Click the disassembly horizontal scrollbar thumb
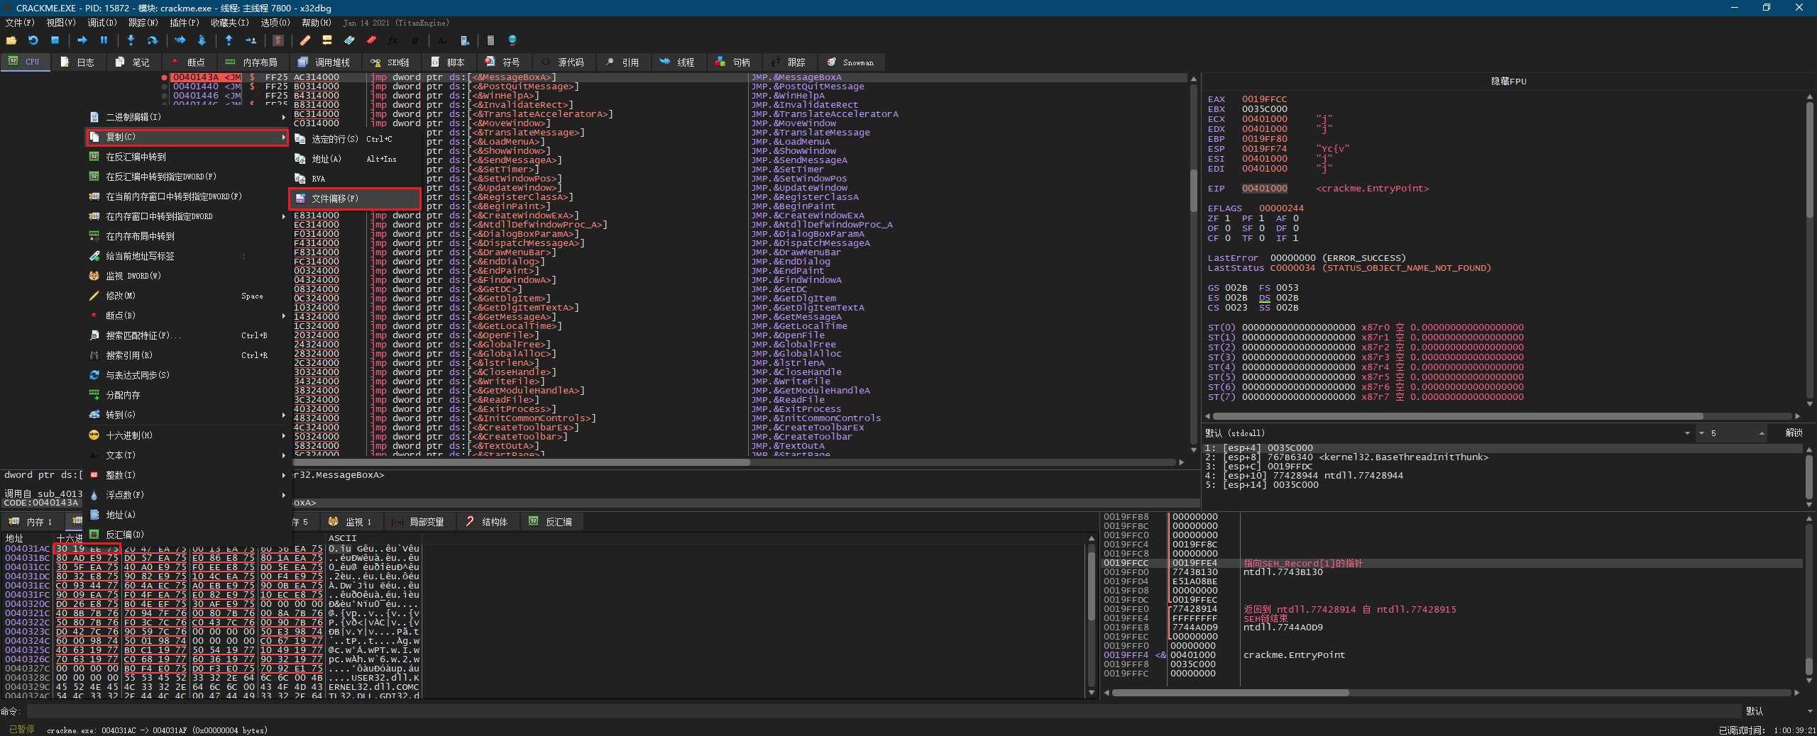Viewport: 1817px width, 736px height. [x=522, y=462]
